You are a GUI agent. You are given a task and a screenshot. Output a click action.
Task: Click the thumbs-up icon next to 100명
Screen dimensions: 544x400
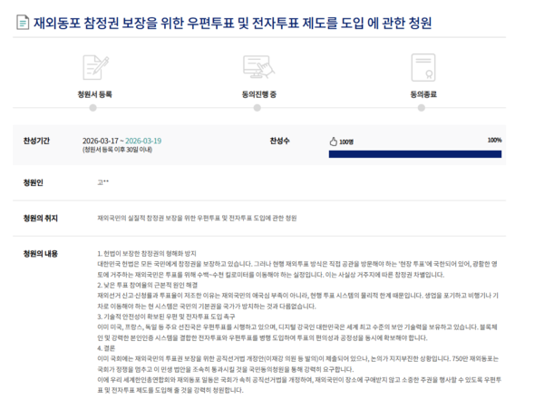click(x=334, y=141)
